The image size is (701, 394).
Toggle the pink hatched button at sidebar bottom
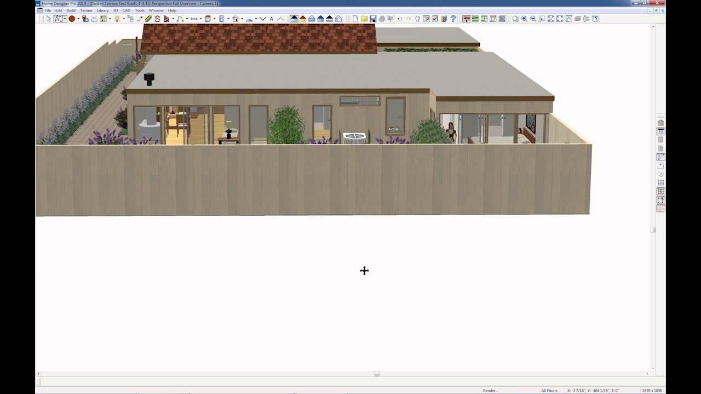(661, 208)
